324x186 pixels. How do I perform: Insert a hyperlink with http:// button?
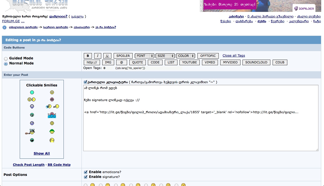click(92, 62)
